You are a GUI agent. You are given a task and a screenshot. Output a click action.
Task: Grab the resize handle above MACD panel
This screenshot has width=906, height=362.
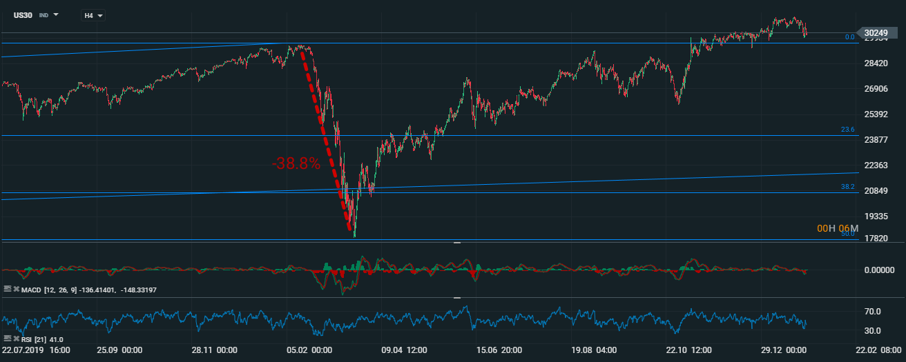(456, 243)
